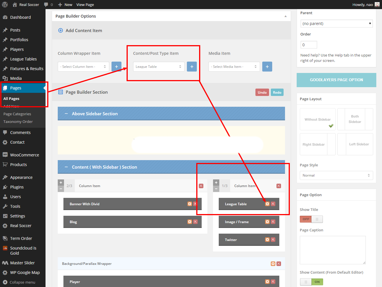This screenshot has width=382, height=287.
Task: Increase the 1/3 column size with plus
Action: [x=216, y=183]
